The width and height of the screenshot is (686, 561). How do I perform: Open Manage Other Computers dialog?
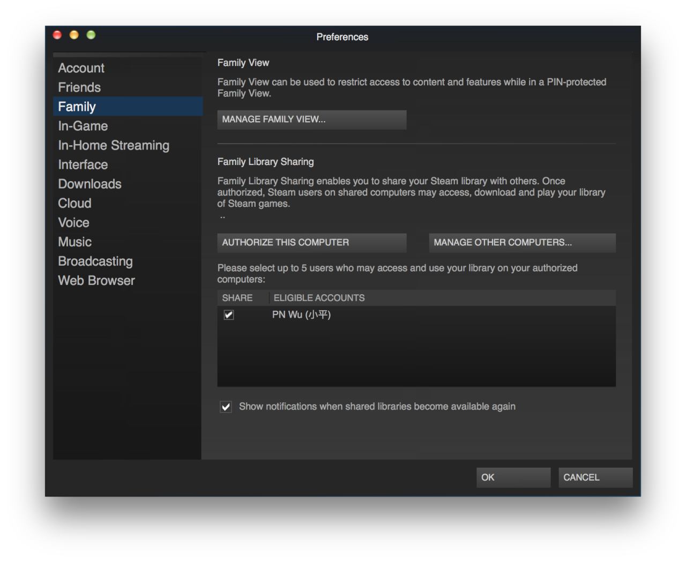522,243
